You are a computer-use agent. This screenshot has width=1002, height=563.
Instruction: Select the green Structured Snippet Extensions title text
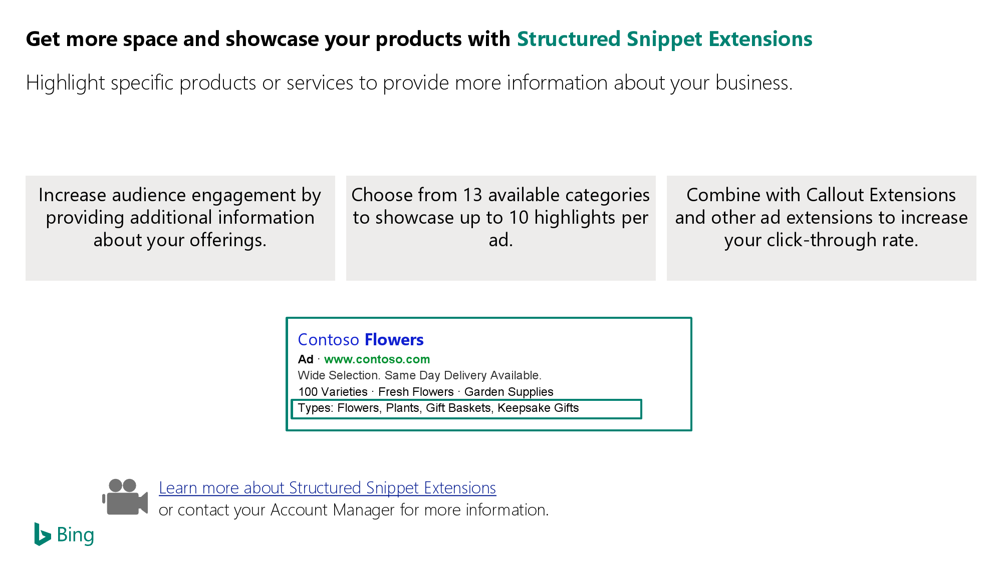(664, 39)
